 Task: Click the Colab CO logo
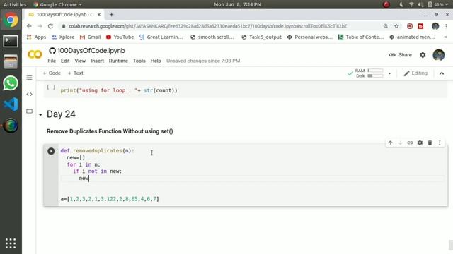click(35, 54)
